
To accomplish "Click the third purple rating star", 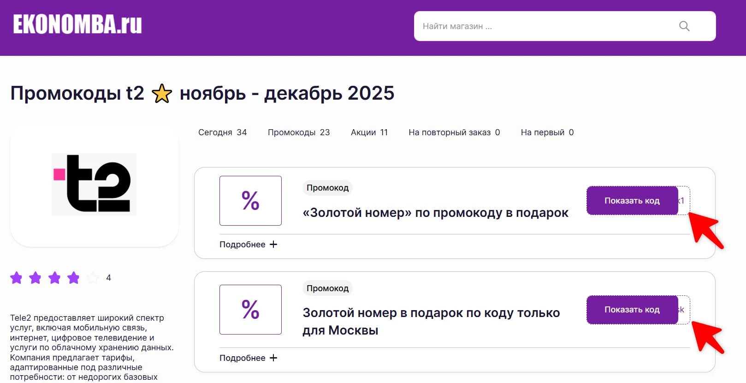I will point(54,278).
